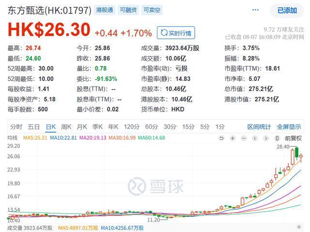Viewport: 310px width, 232px height.
Task: Toggle the candlestick style icon
Action: pos(277,138)
